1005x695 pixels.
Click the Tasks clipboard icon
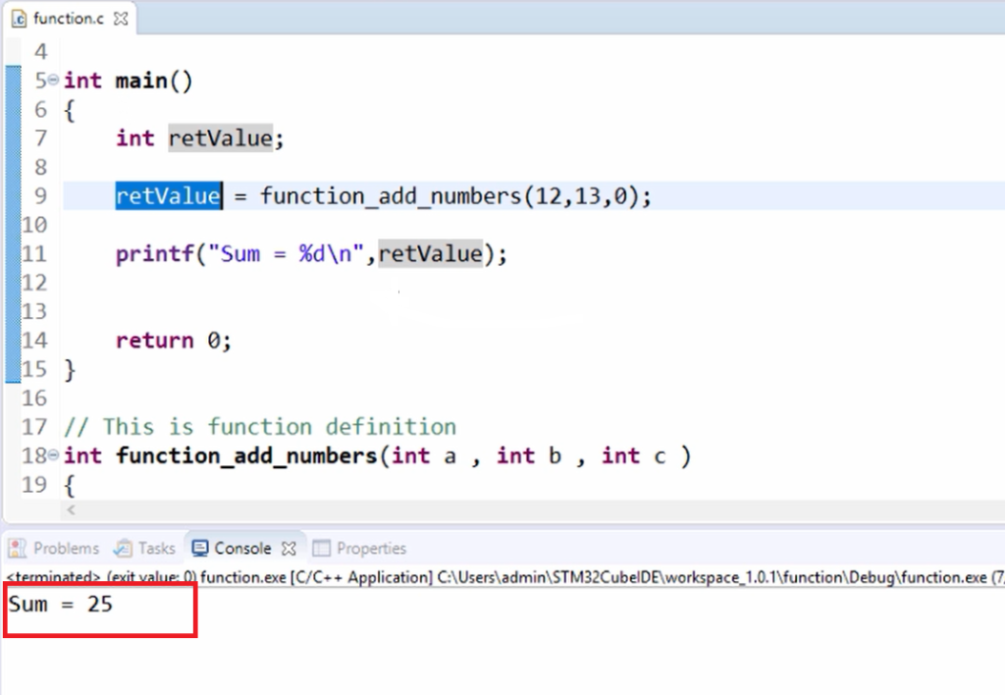[123, 548]
